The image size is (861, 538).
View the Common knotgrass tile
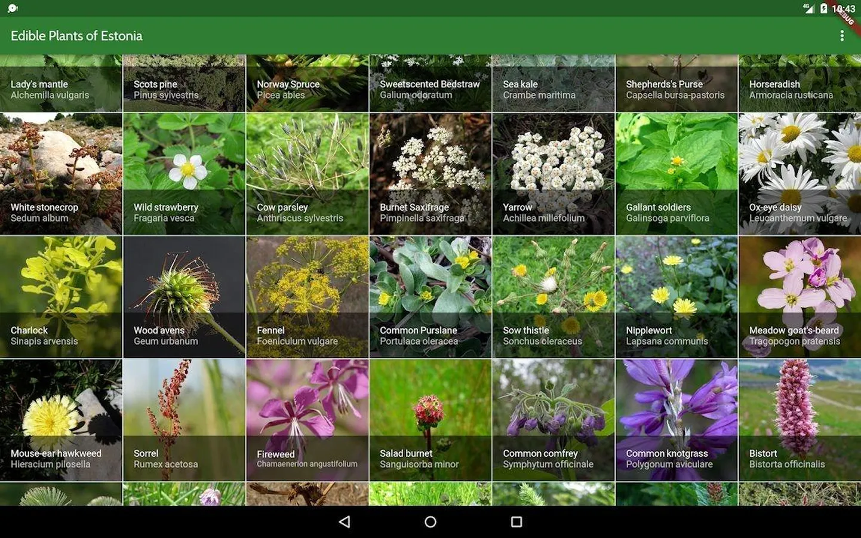[x=676, y=420]
